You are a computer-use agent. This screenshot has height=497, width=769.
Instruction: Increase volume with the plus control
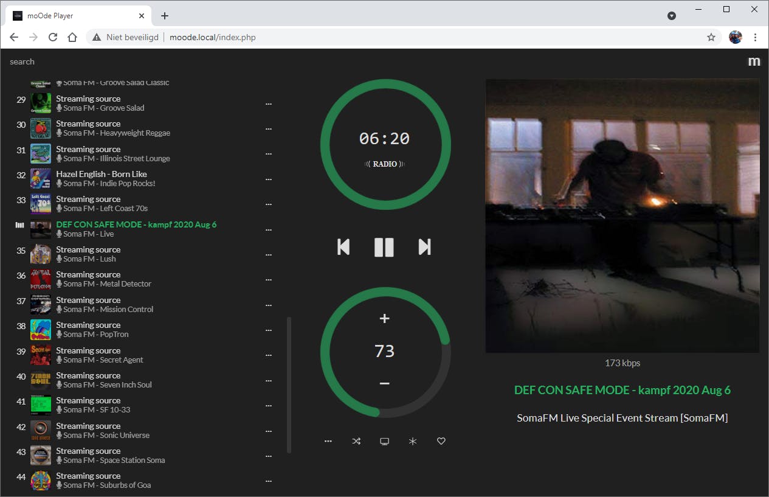(384, 318)
